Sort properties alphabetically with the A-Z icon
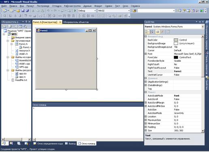This screenshot has width=209, height=152. click(x=151, y=32)
